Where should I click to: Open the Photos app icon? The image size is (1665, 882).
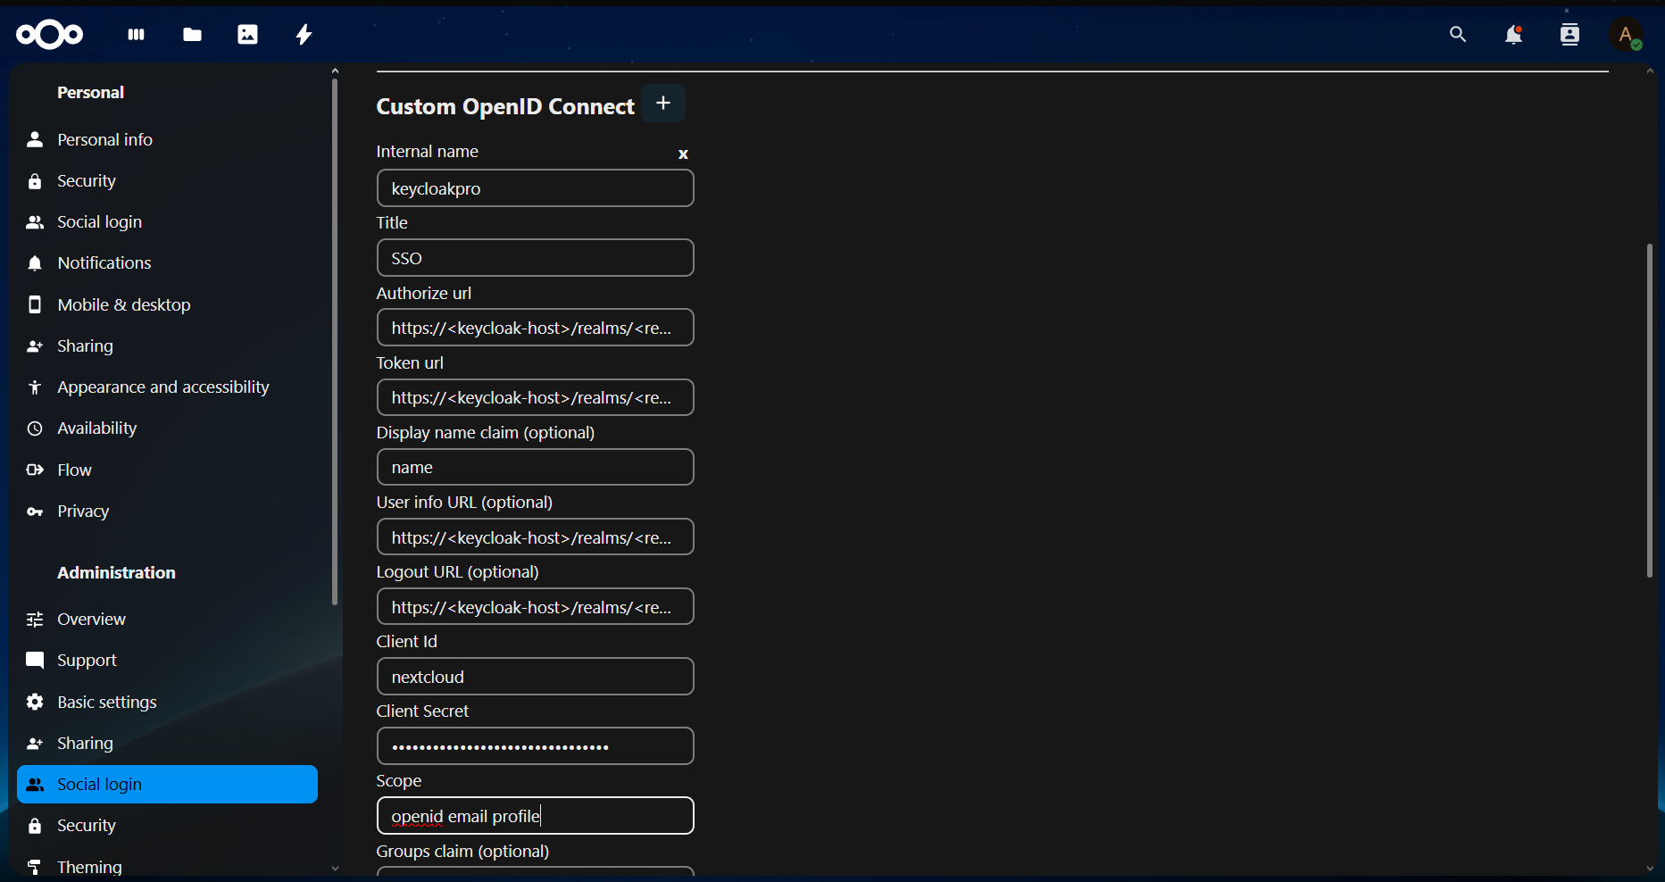click(x=248, y=35)
